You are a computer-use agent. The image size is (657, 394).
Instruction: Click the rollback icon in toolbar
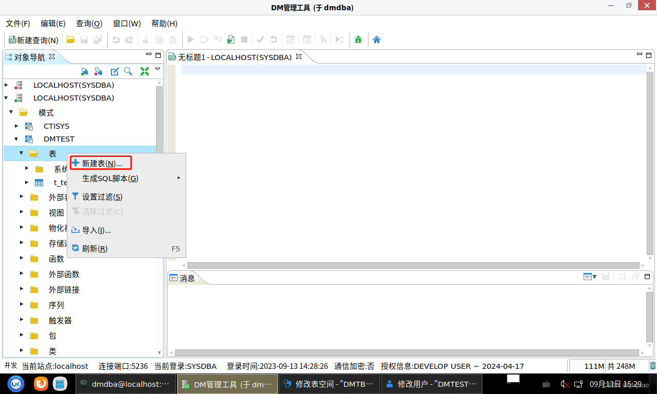coord(274,40)
